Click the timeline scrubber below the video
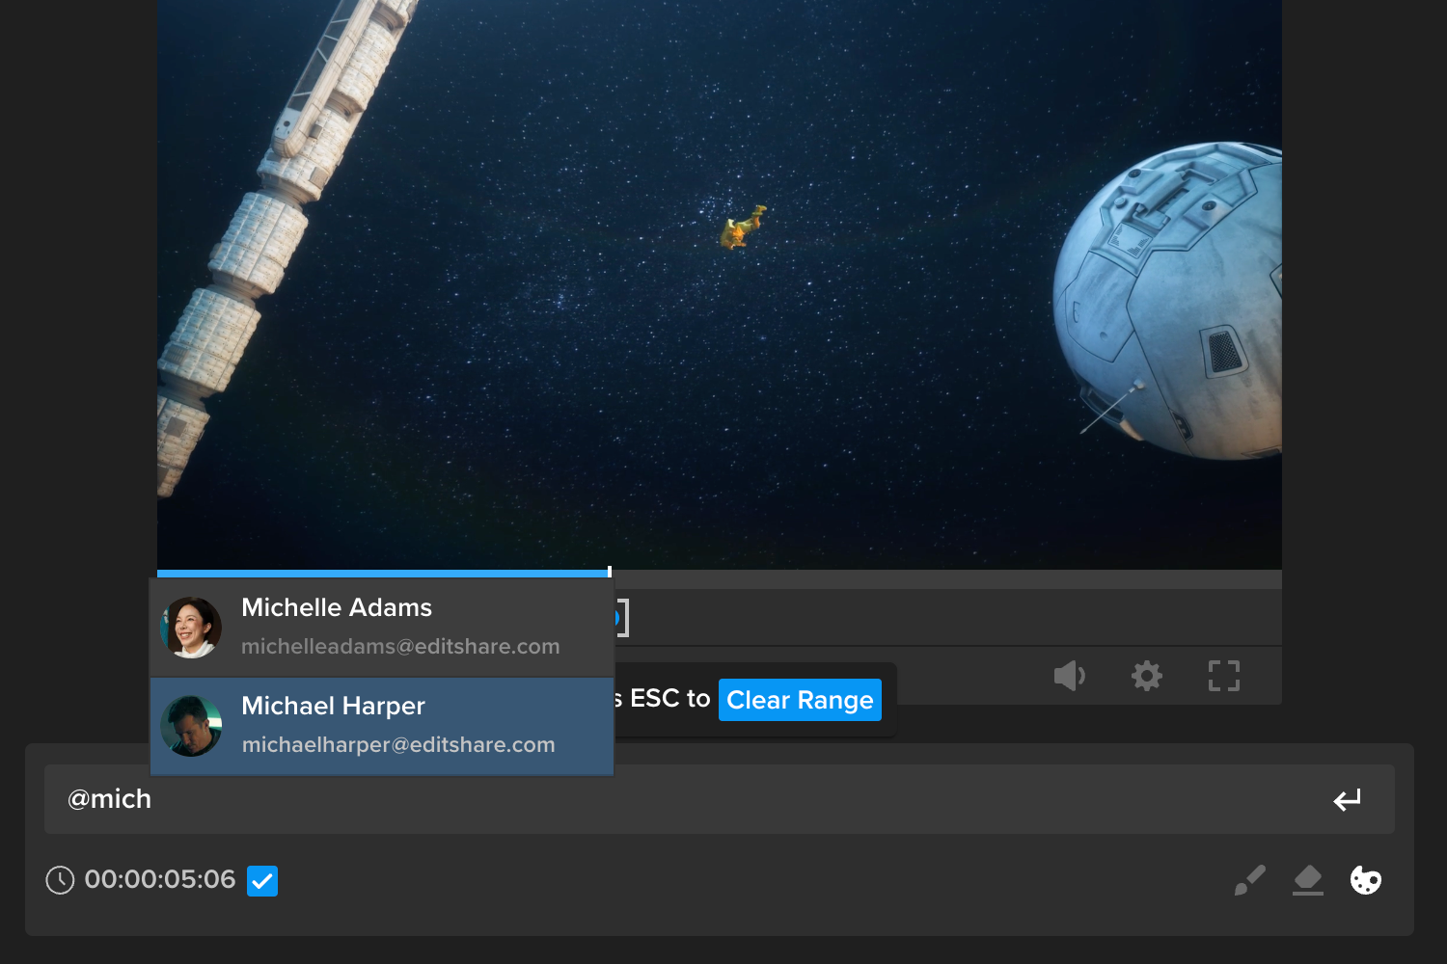1447x964 pixels. point(868,576)
